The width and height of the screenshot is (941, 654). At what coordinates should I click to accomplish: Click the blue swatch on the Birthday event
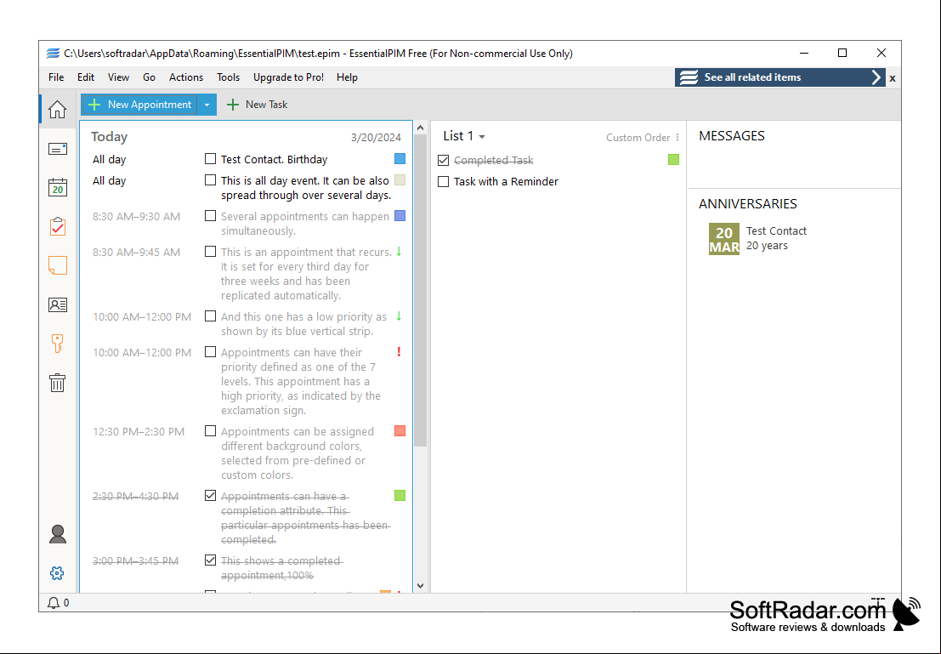point(400,158)
